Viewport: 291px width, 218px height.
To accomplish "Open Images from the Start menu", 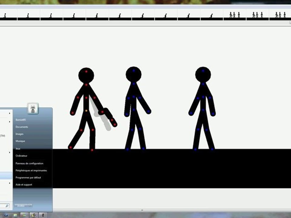I will (19, 134).
